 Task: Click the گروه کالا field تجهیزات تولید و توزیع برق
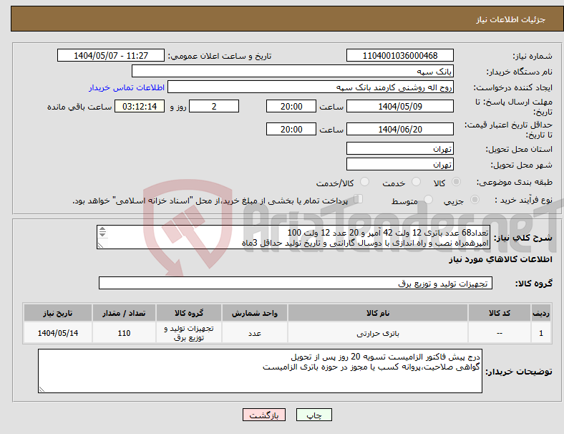tap(296, 283)
